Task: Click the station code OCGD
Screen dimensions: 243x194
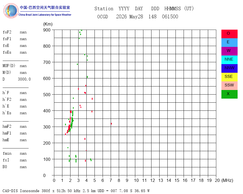Action: (x=102, y=16)
